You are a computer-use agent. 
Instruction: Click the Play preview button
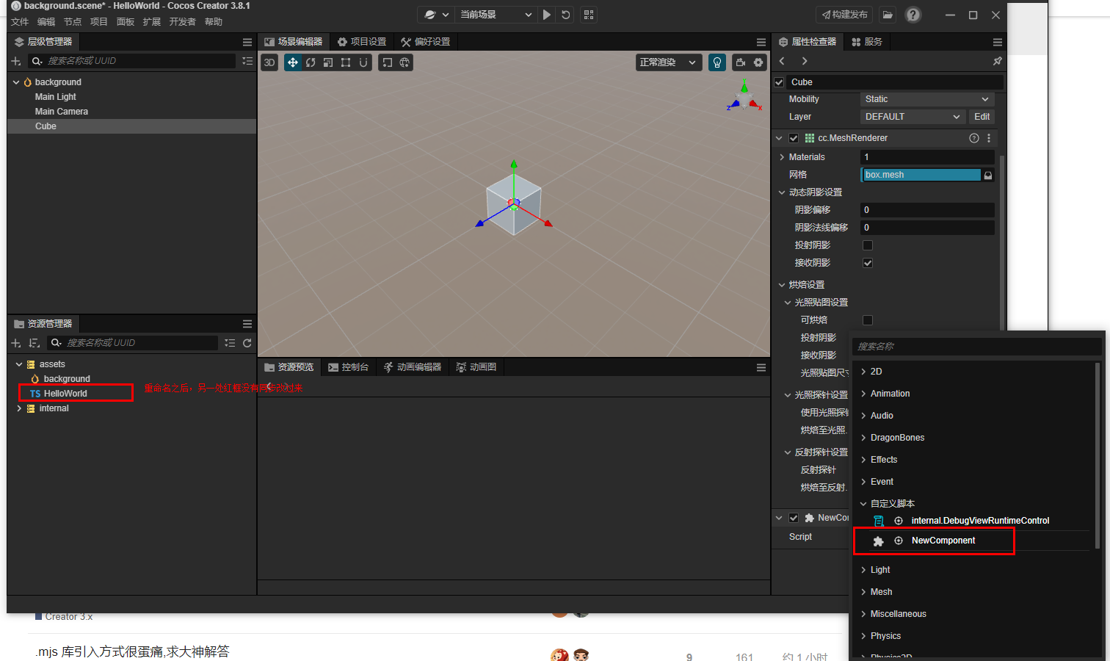[x=547, y=15]
